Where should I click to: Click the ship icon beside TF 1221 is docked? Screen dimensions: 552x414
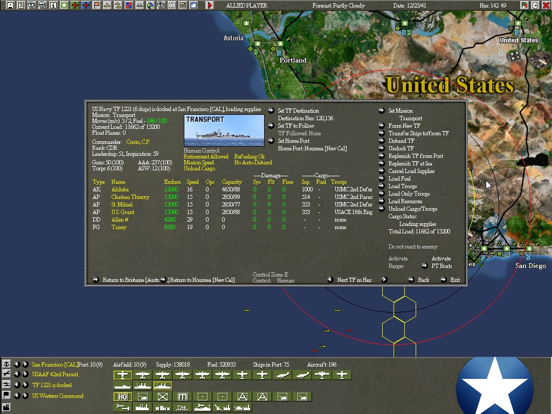click(6, 385)
